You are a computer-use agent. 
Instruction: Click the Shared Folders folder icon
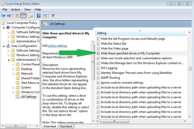(x=18, y=78)
